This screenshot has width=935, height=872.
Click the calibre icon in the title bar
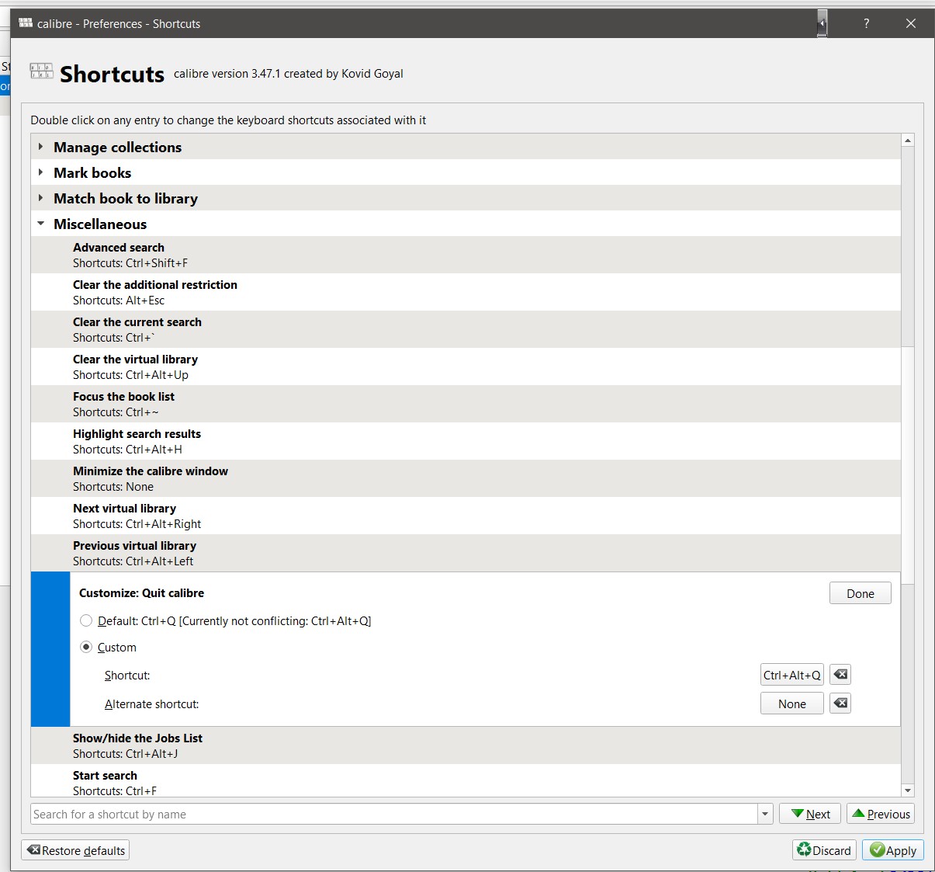(x=26, y=23)
